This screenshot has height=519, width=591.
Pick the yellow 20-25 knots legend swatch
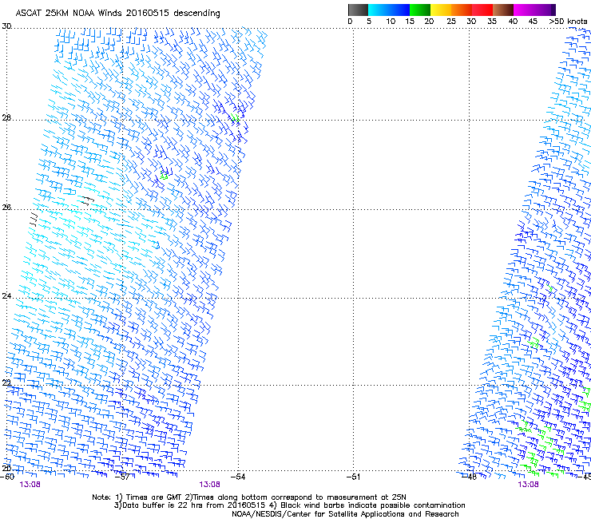tap(441, 10)
